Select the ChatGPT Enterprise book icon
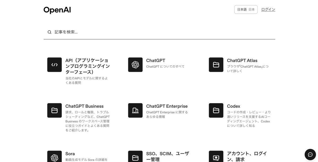The width and height of the screenshot is (318, 162). pos(135,110)
